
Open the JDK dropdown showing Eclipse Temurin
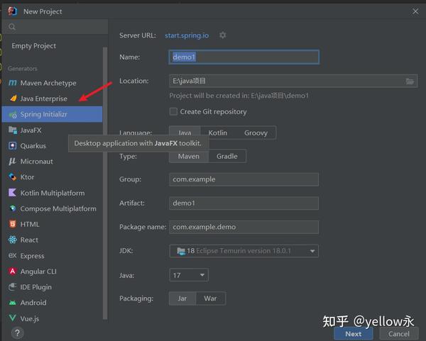tap(244, 251)
